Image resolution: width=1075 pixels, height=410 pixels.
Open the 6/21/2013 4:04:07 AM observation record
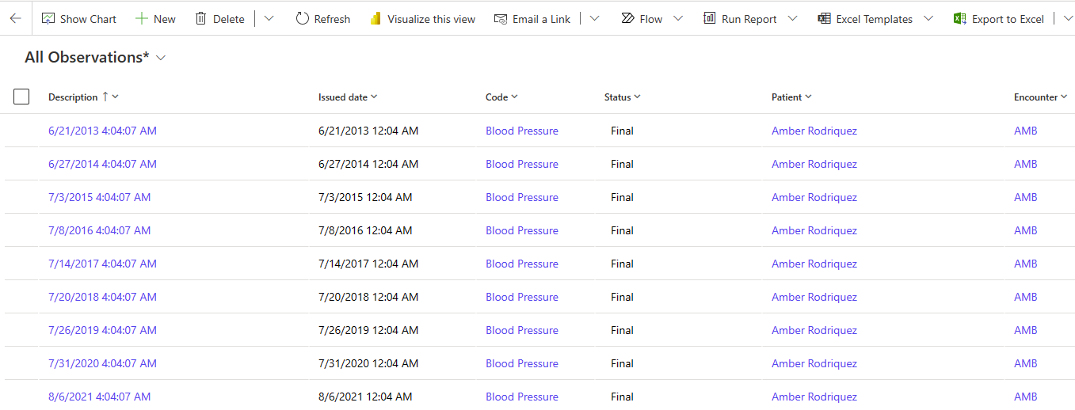coord(102,131)
